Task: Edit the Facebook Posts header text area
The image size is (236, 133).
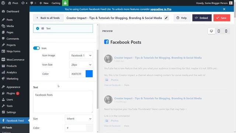Action: [x=63, y=102]
